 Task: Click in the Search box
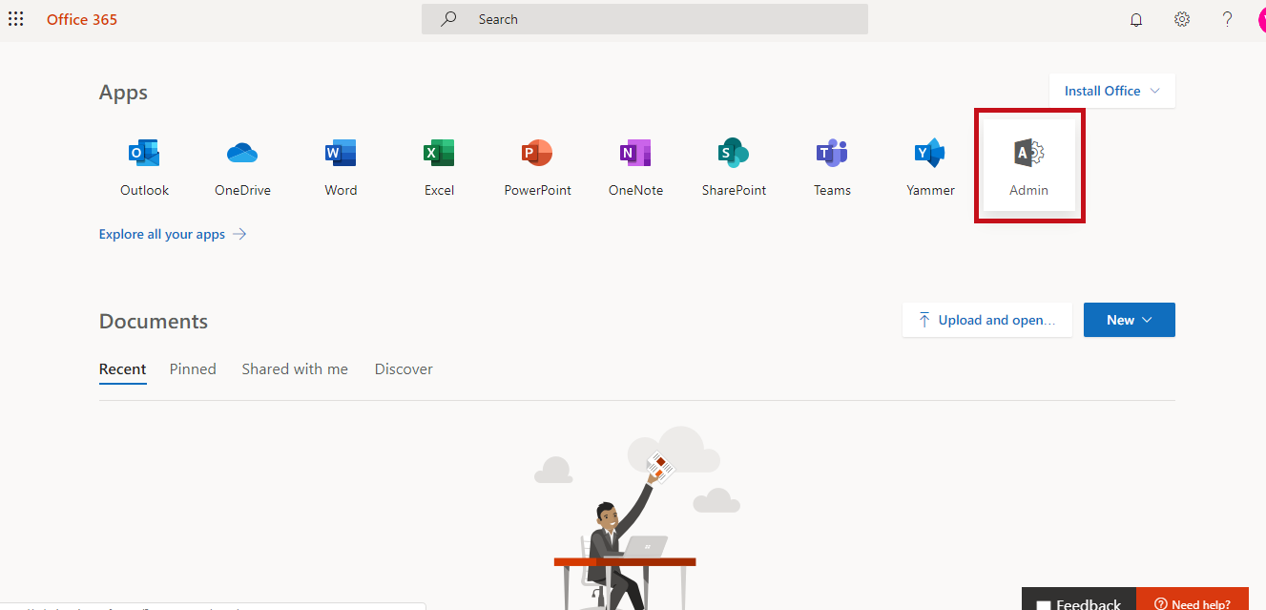[645, 19]
